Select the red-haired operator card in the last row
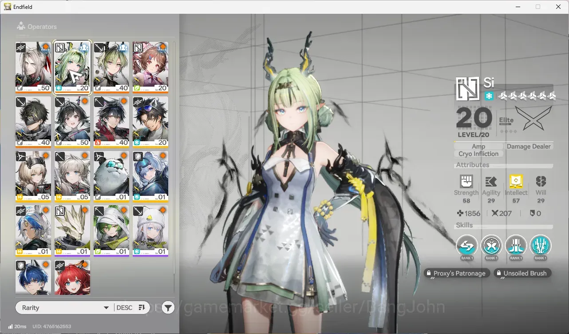The height and width of the screenshot is (334, 569). tap(72, 277)
